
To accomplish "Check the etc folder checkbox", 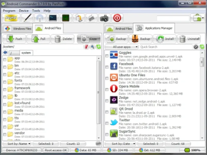I will coord(5,75).
